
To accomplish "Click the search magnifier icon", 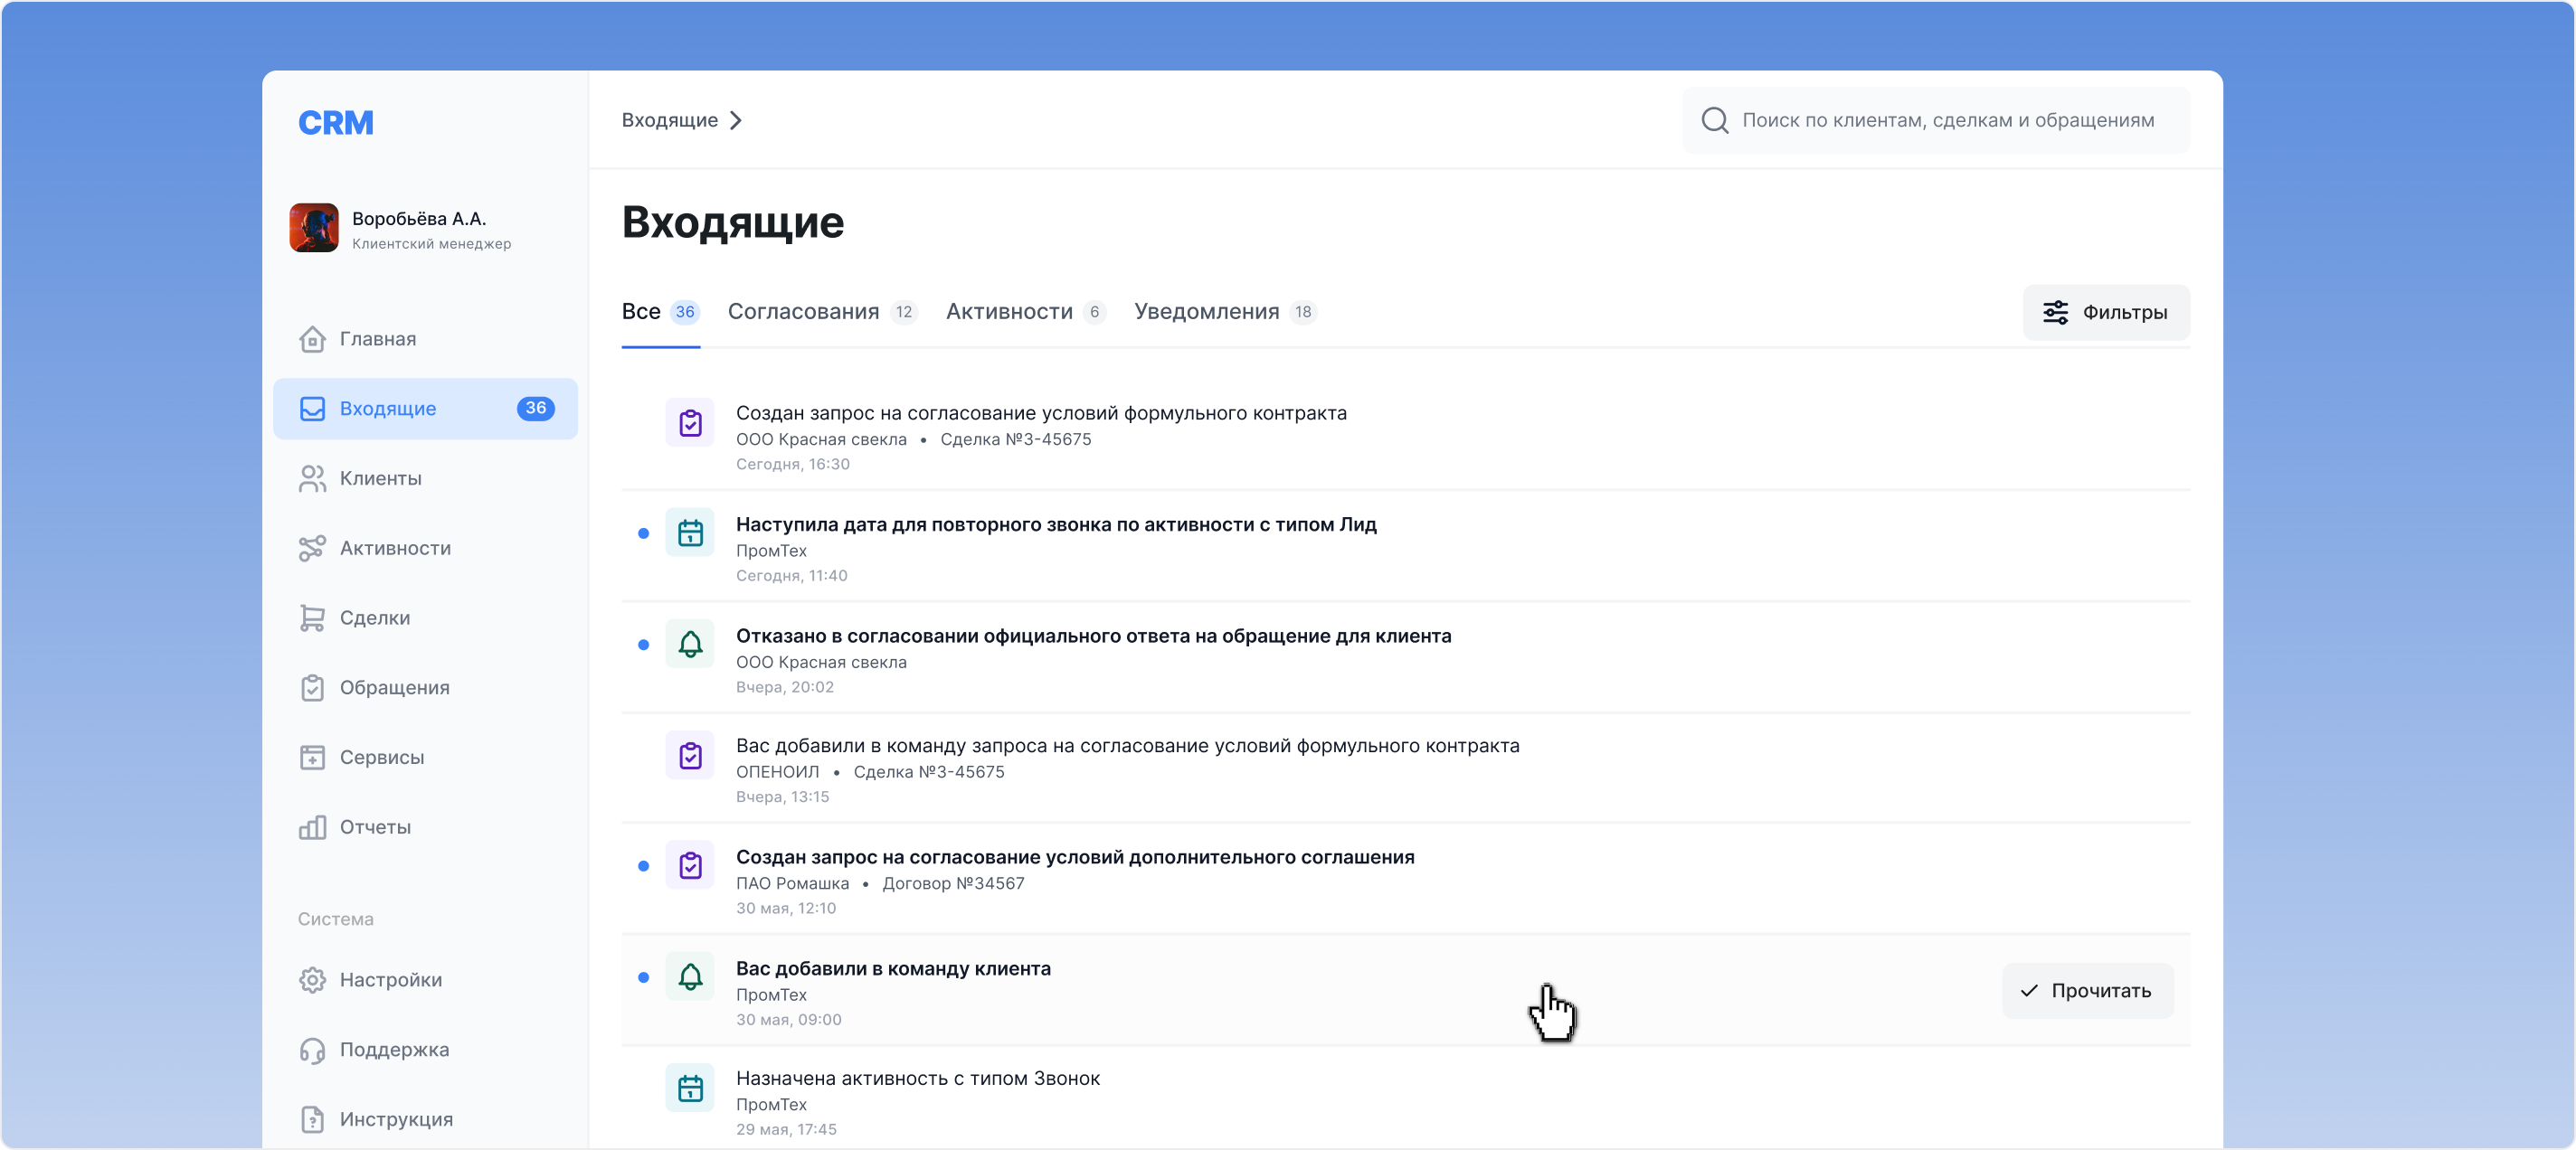I will 1715,120.
